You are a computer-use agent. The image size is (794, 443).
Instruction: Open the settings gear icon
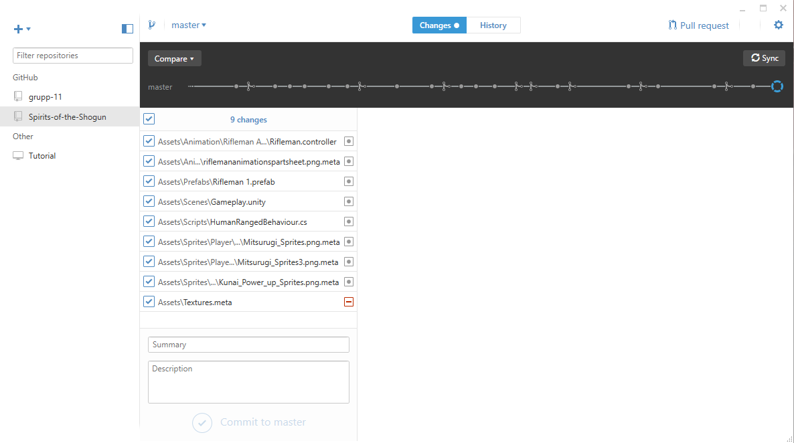coord(778,25)
